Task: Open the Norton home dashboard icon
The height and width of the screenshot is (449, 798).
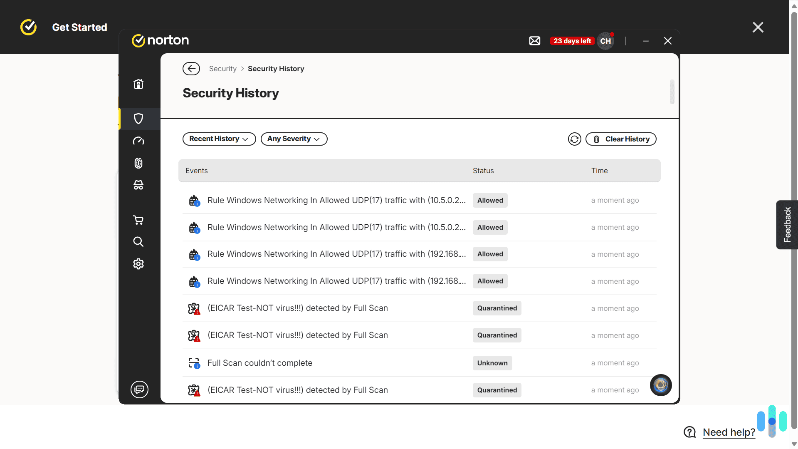Action: click(138, 84)
